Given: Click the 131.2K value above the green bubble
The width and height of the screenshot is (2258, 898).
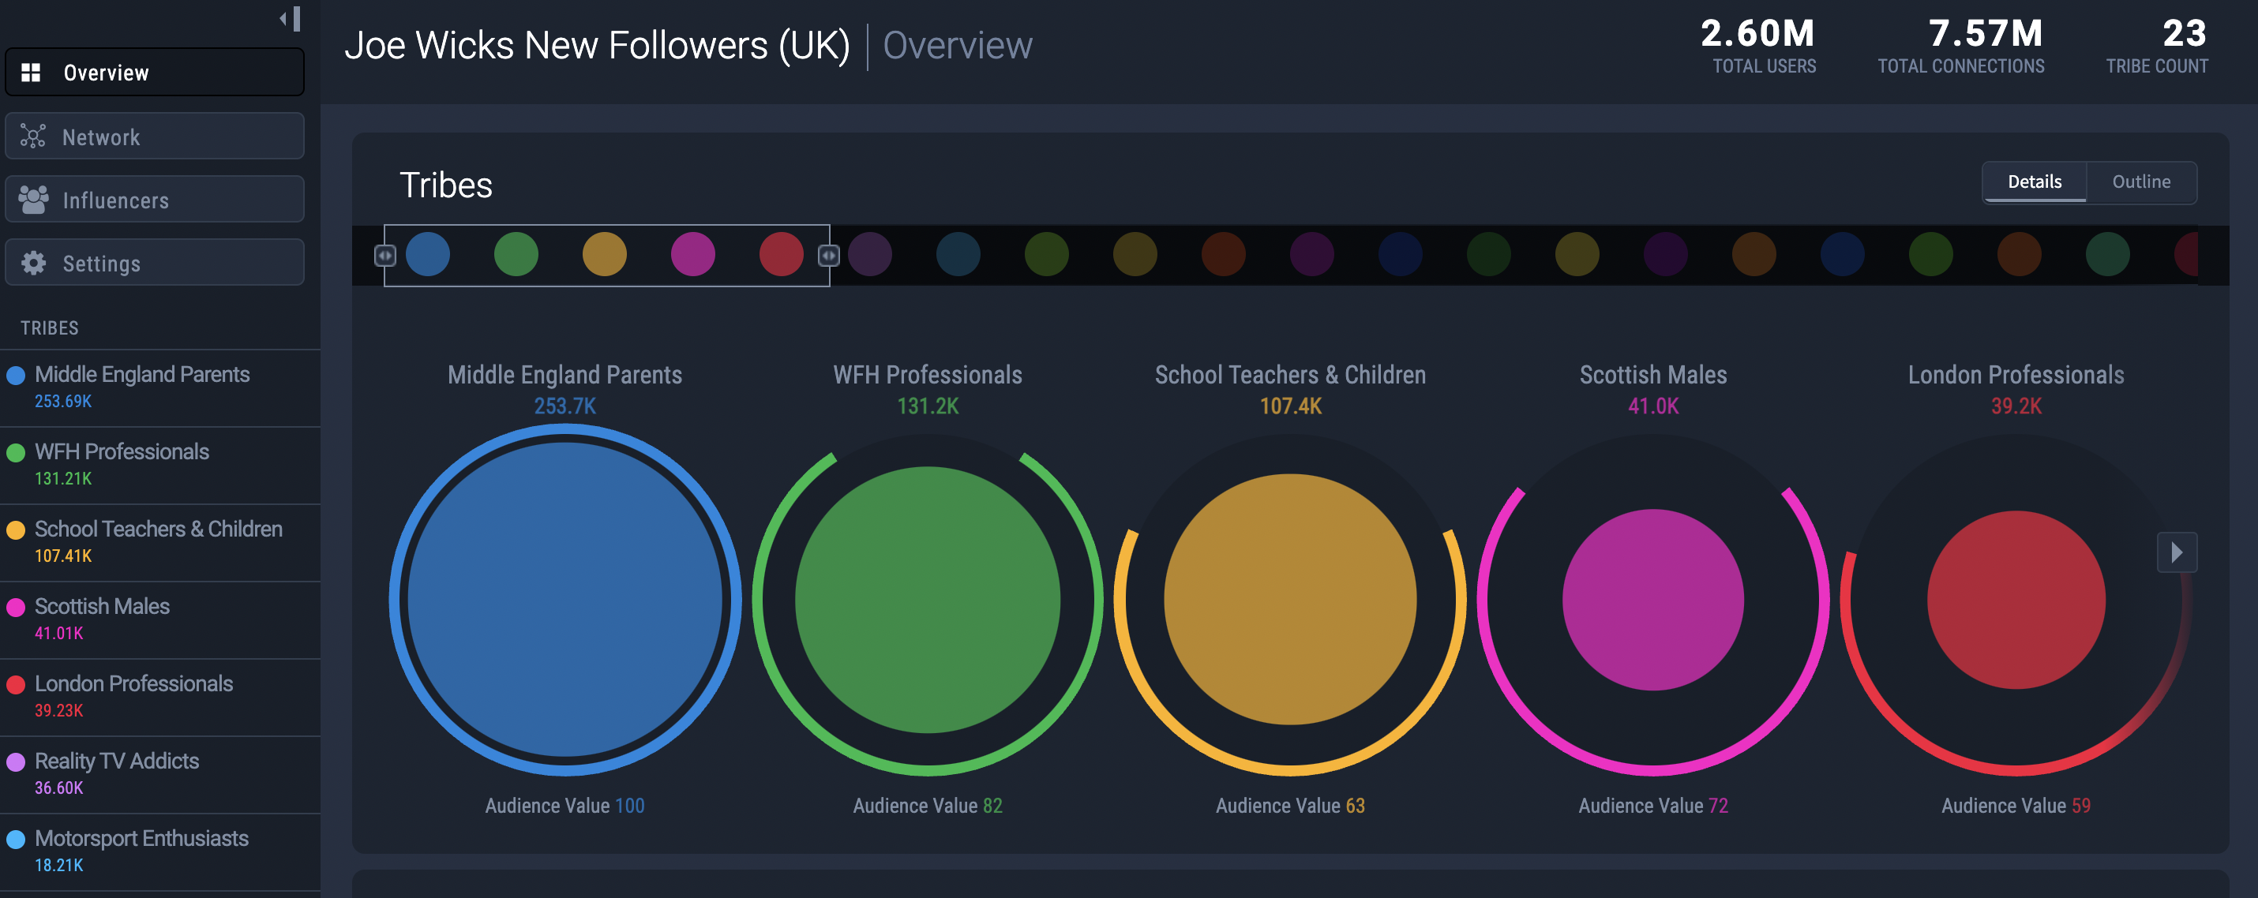Looking at the screenshot, I should 928,406.
